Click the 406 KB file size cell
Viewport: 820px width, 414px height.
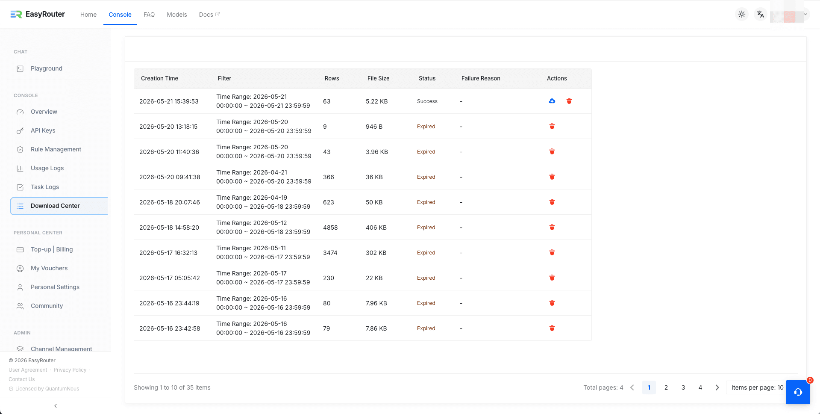tap(376, 228)
